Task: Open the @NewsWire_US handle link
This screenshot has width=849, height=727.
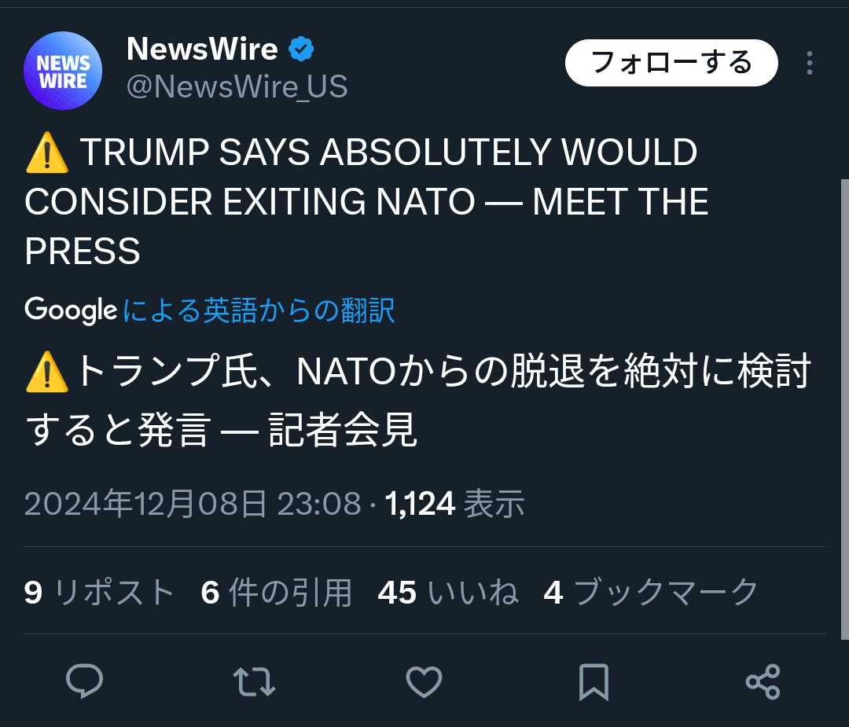Action: pos(237,87)
